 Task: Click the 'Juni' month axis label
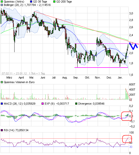pyautogui.click(x=43, y=77)
